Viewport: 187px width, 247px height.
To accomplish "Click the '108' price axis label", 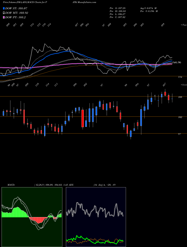I will (x=180, y=97).
